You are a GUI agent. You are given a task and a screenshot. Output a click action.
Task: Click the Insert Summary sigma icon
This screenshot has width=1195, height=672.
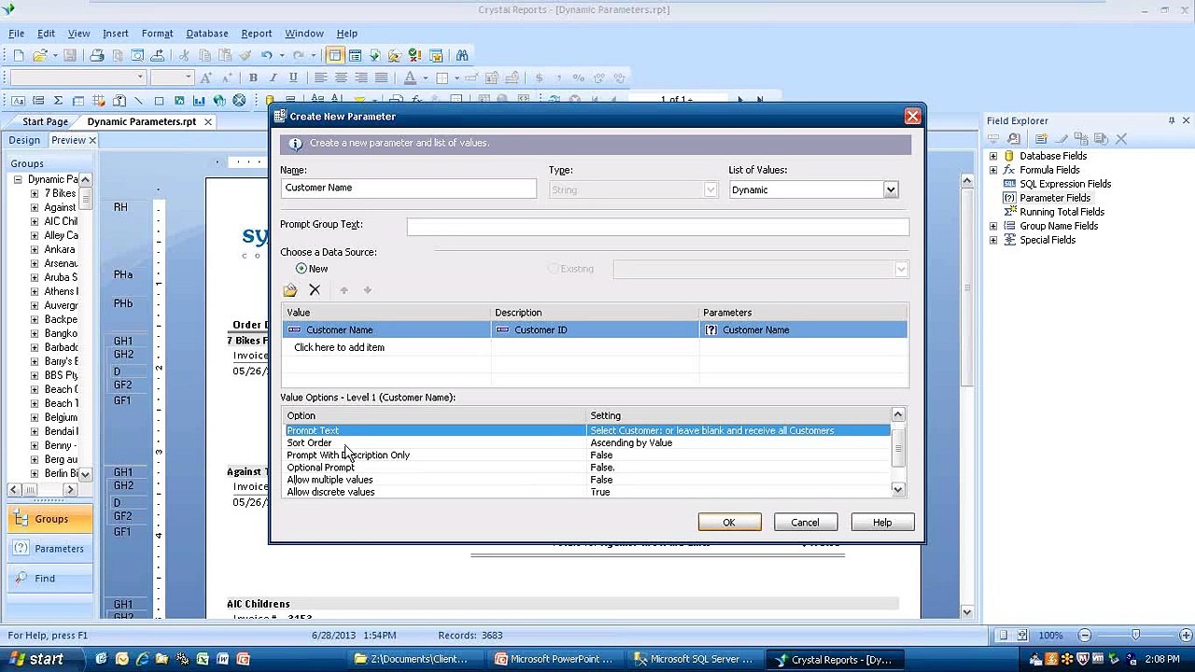pyautogui.click(x=58, y=100)
